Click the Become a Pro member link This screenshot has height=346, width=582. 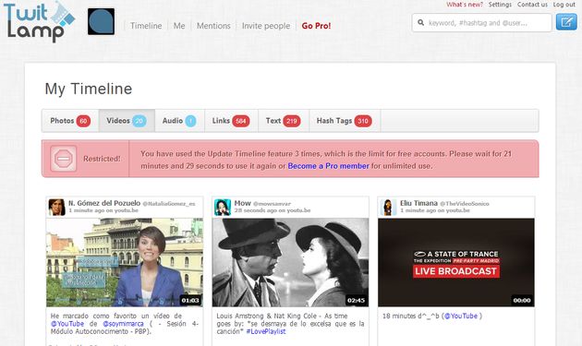(329, 166)
